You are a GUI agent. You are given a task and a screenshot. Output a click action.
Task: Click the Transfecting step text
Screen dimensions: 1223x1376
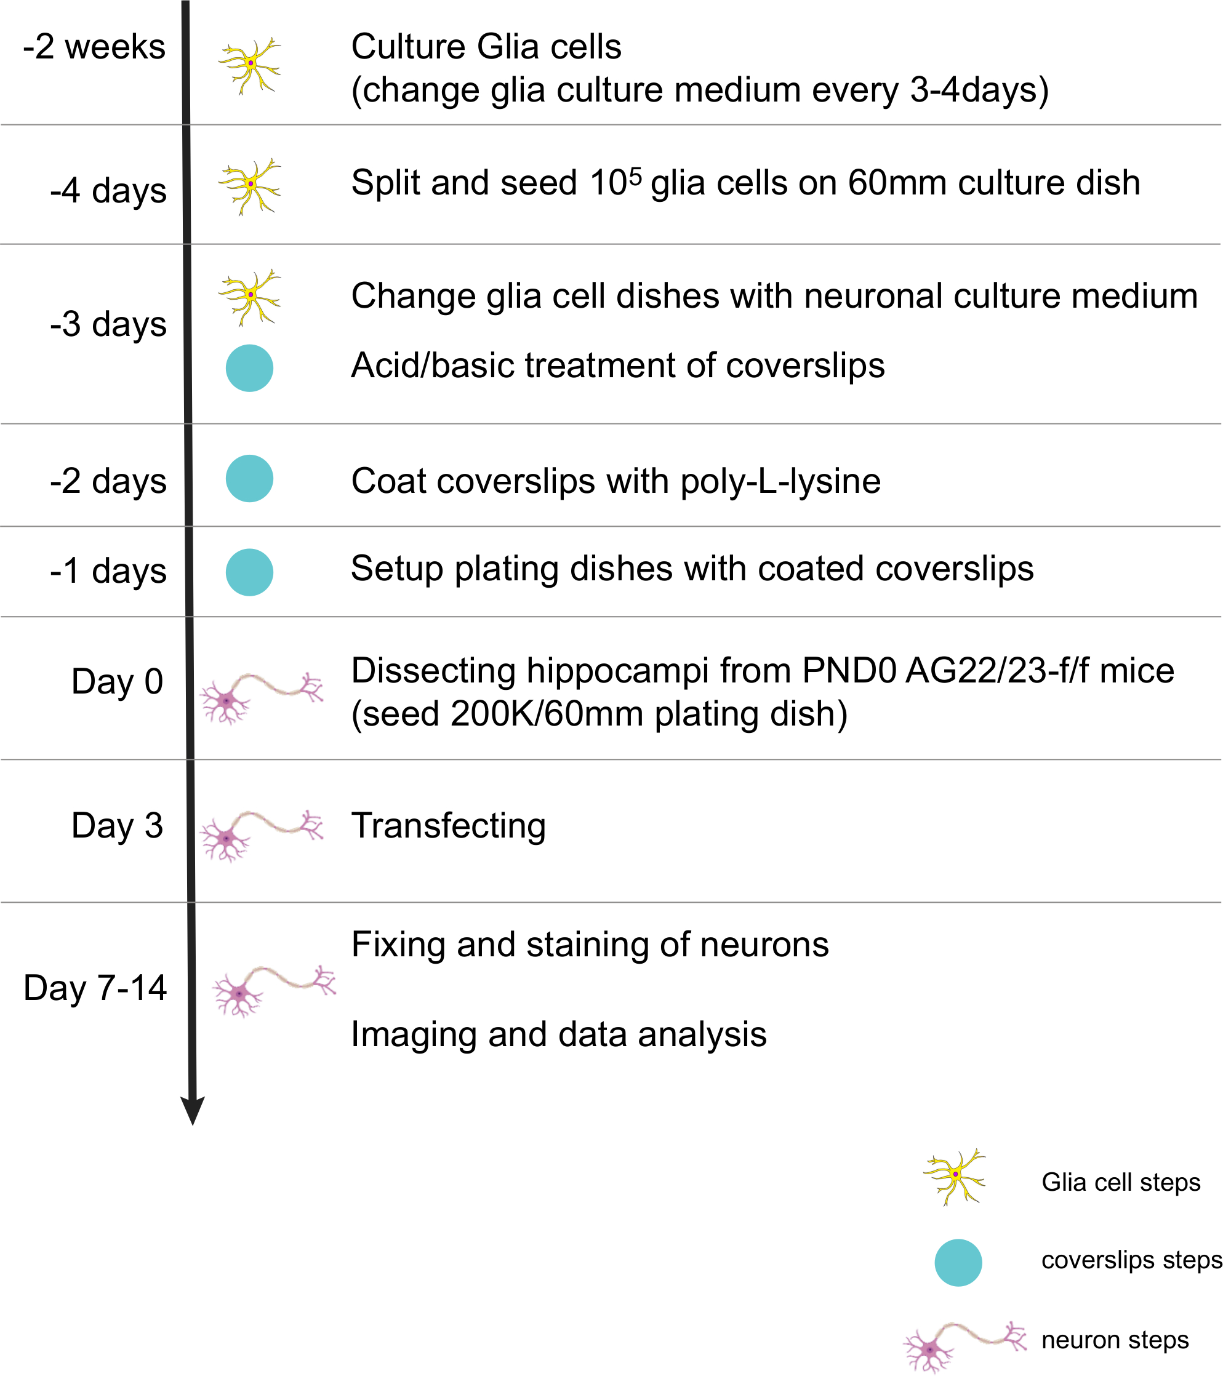449,826
